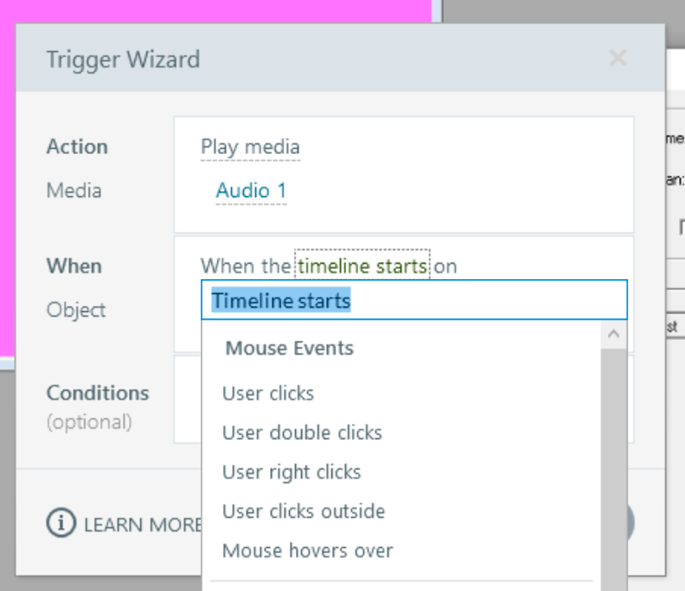Focus the Timeline starts search field
Viewport: 685px width, 591px height.
414,301
